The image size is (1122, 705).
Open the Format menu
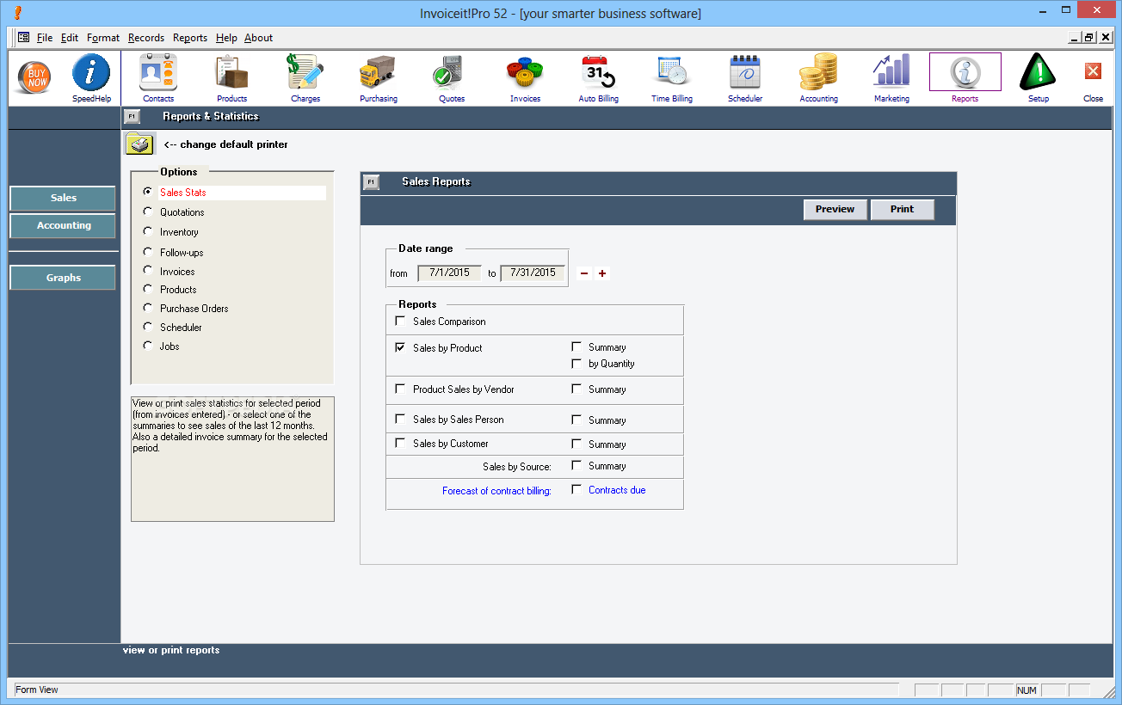tap(103, 38)
